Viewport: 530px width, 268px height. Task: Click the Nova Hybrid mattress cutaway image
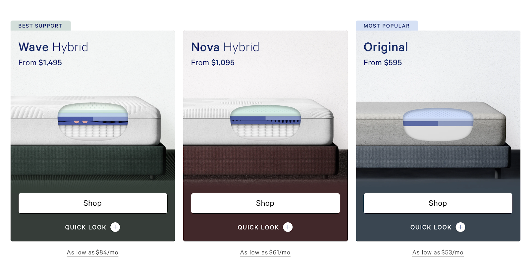[x=265, y=122]
